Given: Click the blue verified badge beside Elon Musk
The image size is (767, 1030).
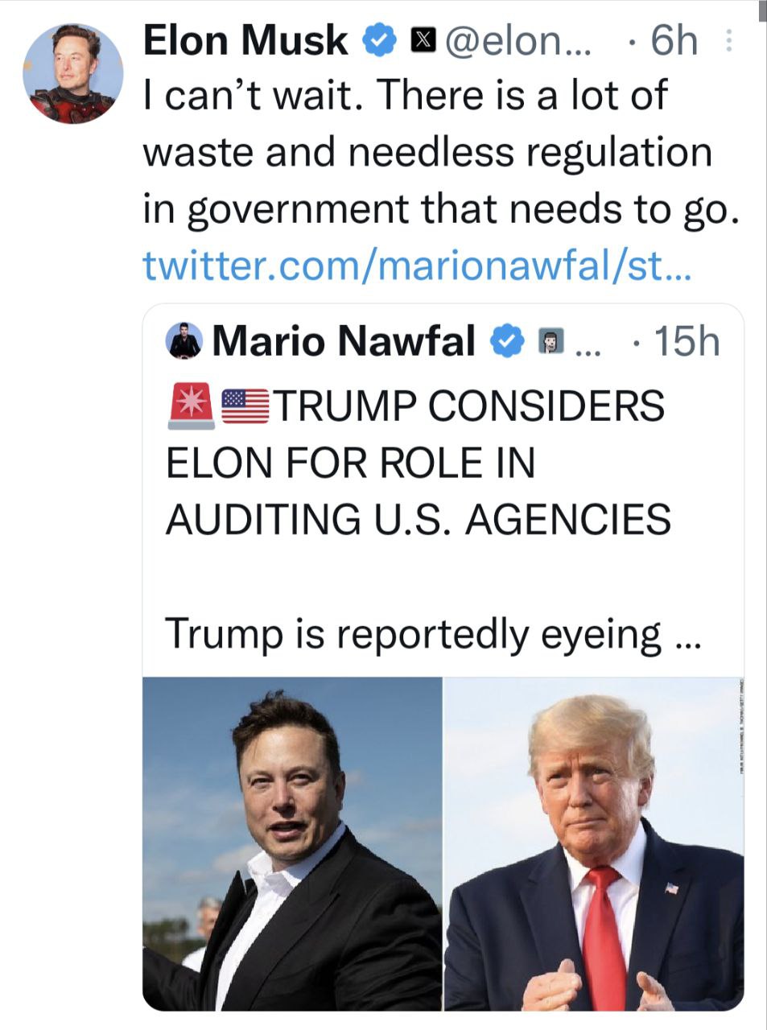Looking at the screenshot, I should coord(381,40).
